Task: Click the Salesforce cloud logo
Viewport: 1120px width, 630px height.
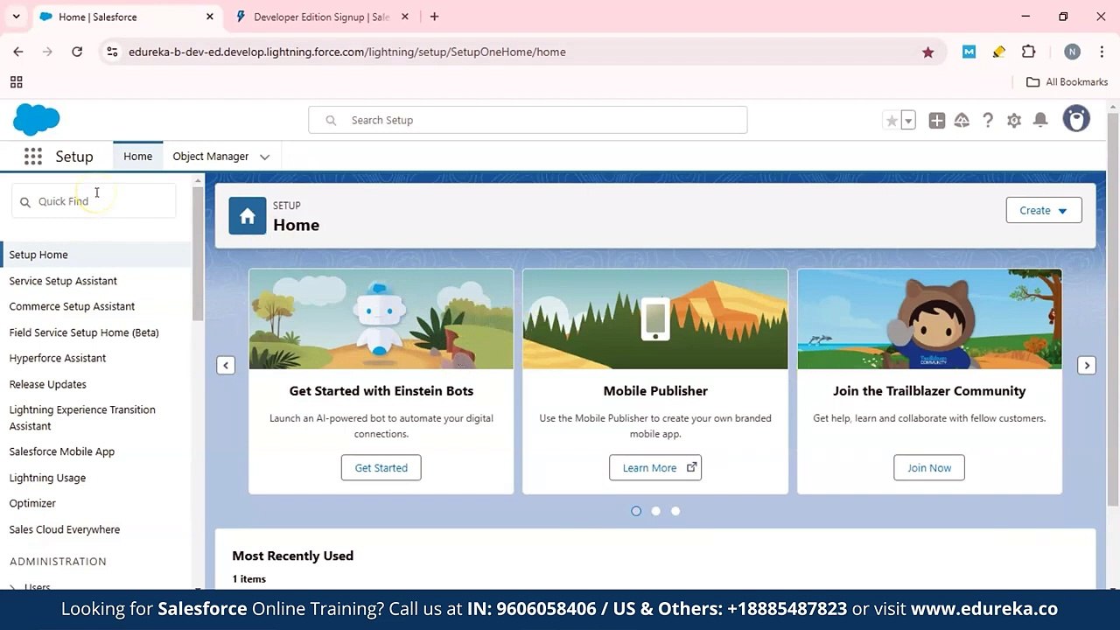Action: click(37, 120)
